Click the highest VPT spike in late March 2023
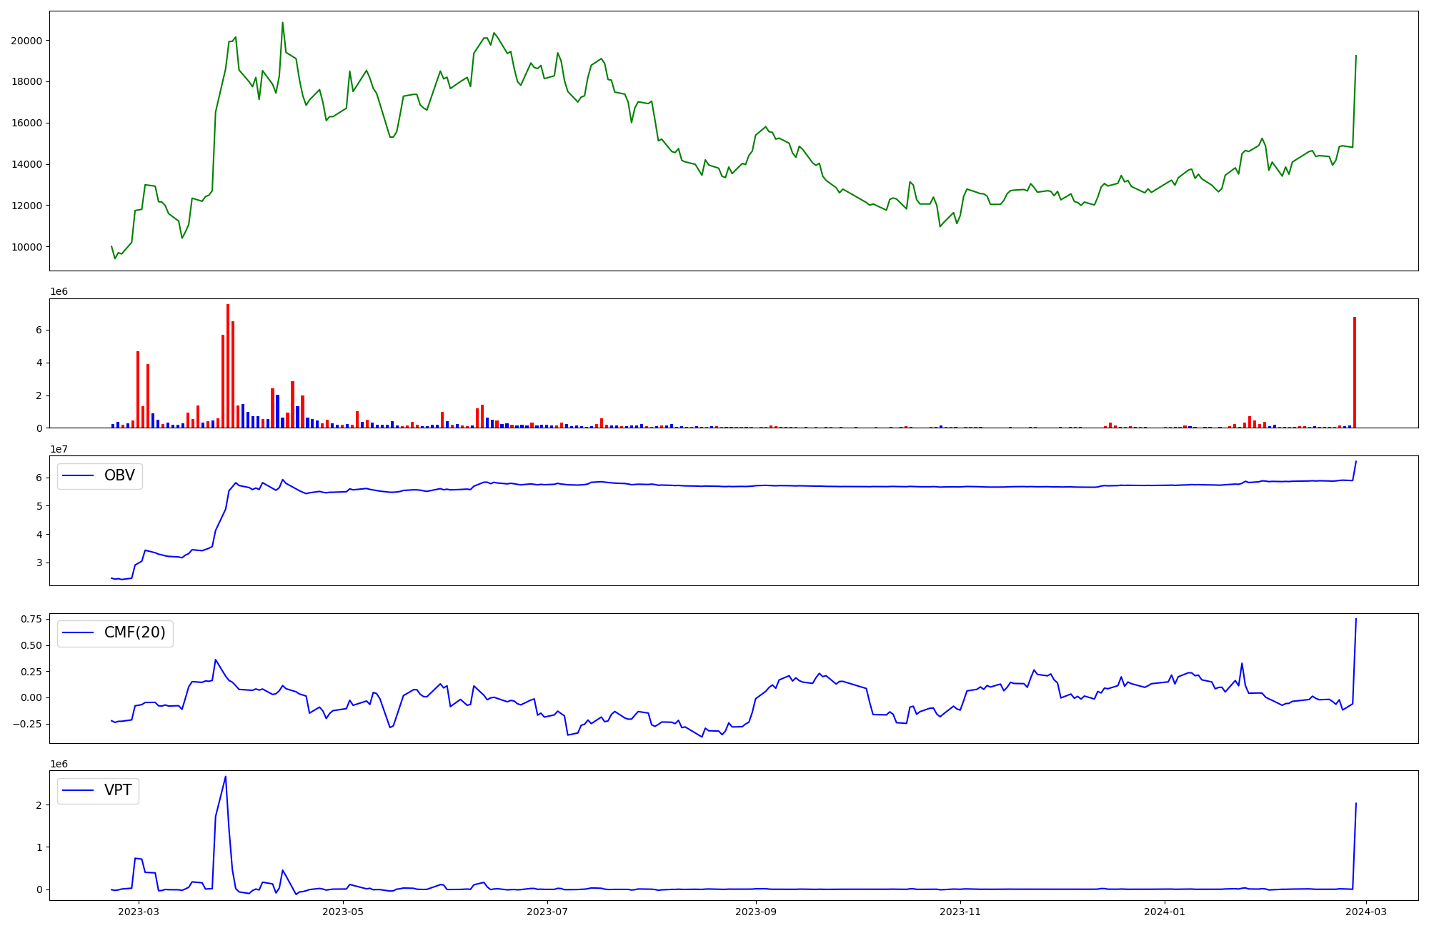Image resolution: width=1429 pixels, height=928 pixels. click(226, 777)
